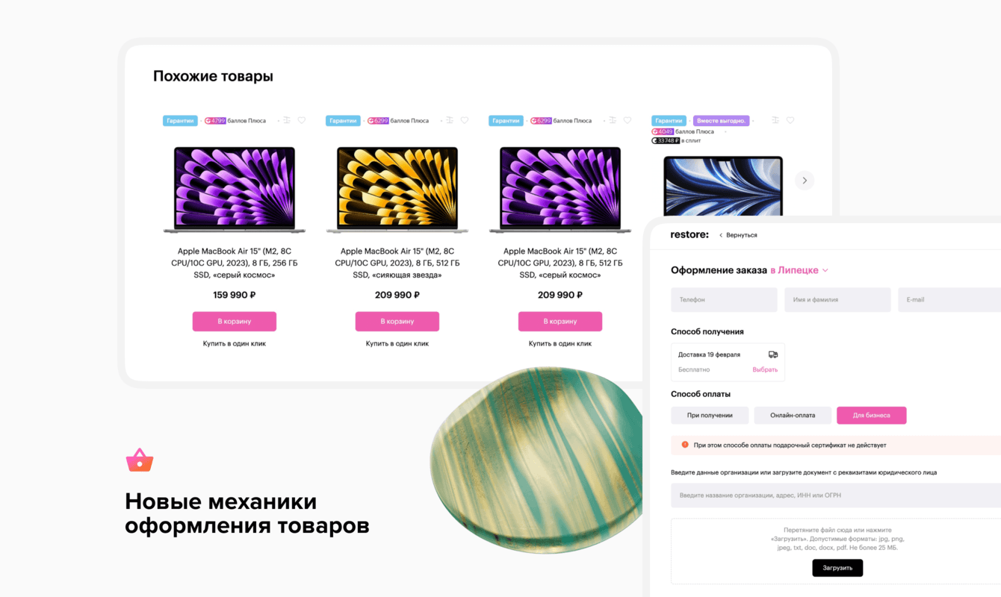Click compare icon on fourth product card
The width and height of the screenshot is (1001, 597).
point(775,120)
